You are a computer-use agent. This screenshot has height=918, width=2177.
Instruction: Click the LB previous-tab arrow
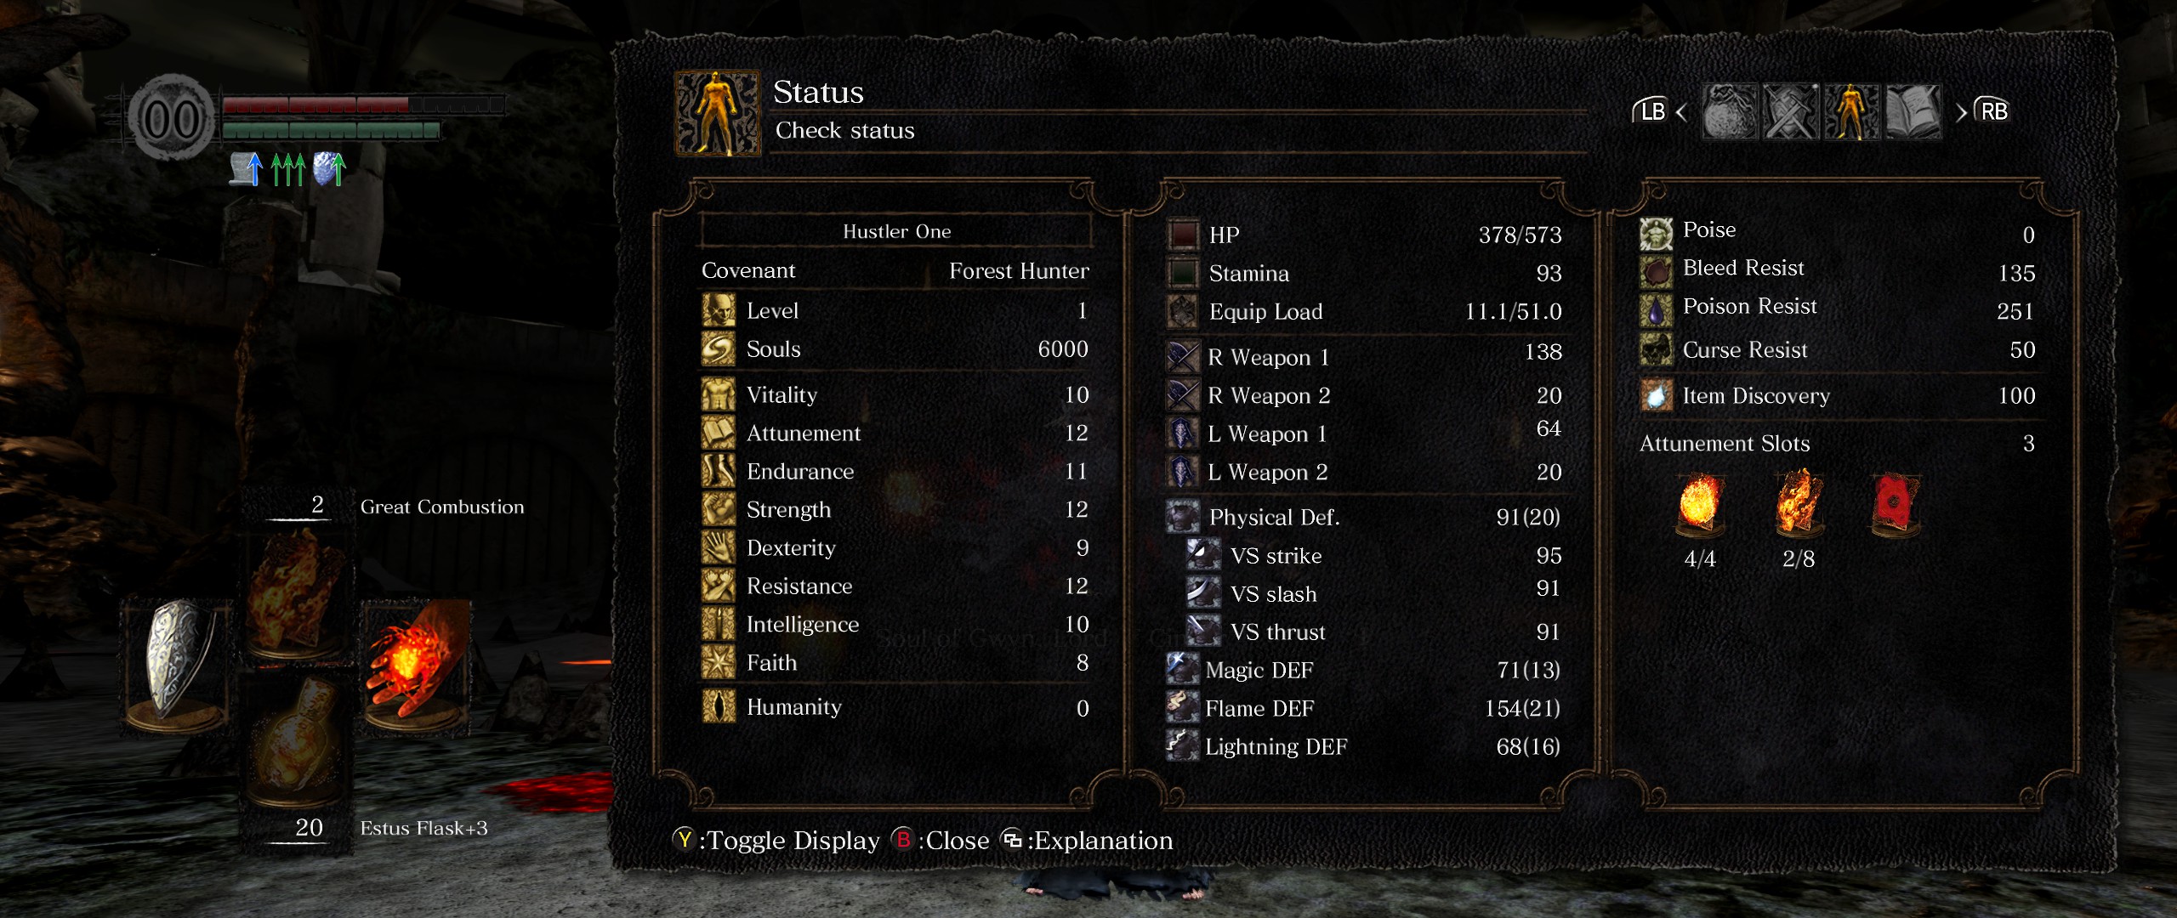(1660, 111)
